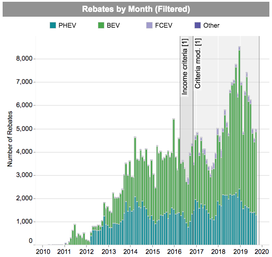
Task: Click the Criteria mod. [1] marker label
Action: (197, 63)
